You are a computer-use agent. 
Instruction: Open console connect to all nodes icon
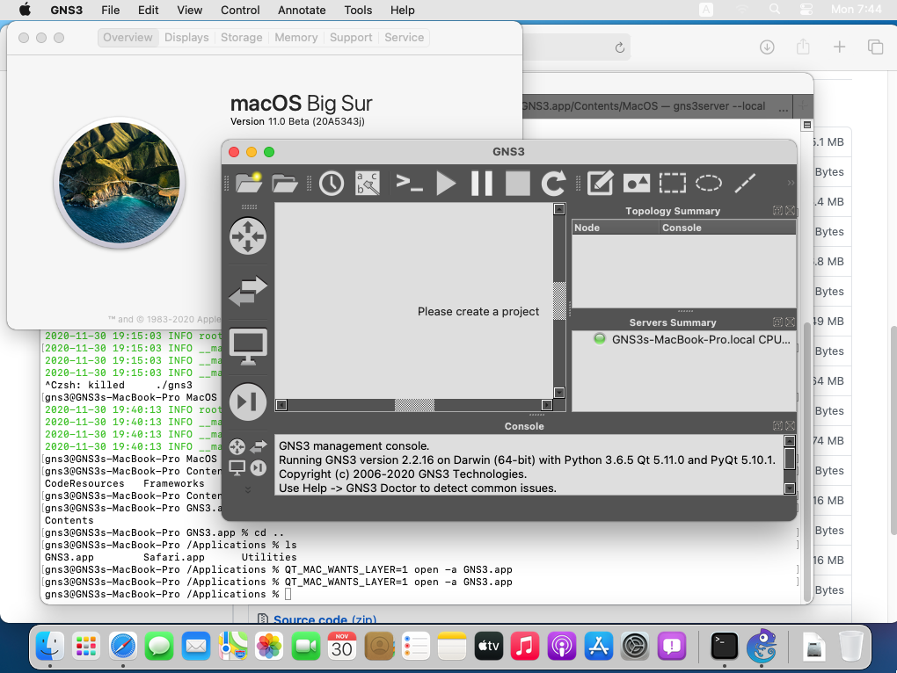[x=409, y=183]
